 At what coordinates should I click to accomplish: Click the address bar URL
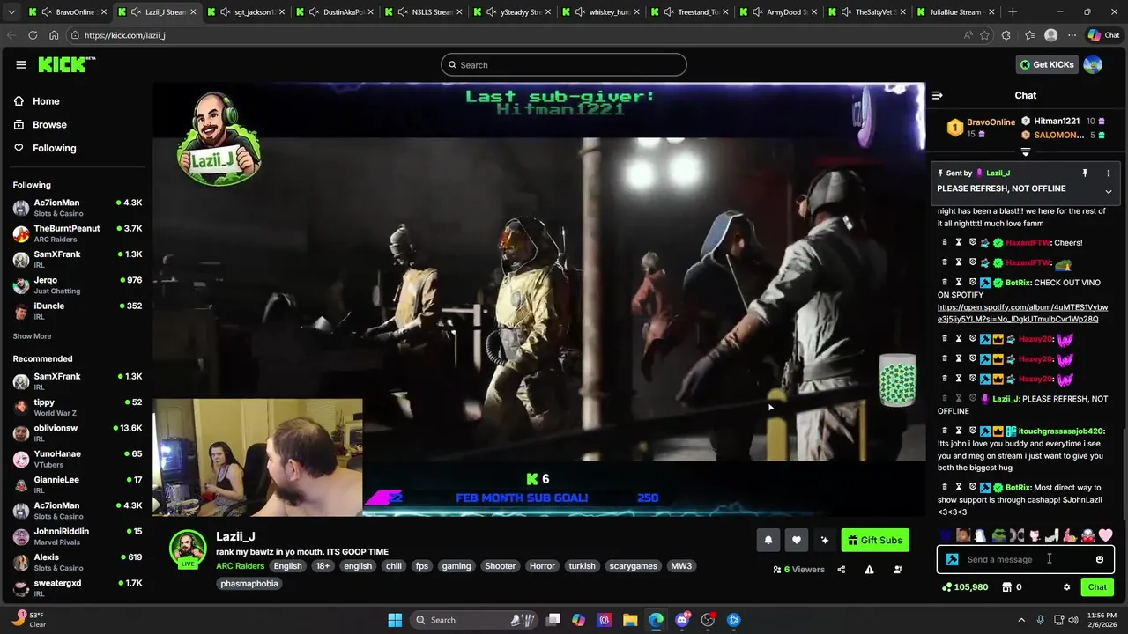point(124,35)
